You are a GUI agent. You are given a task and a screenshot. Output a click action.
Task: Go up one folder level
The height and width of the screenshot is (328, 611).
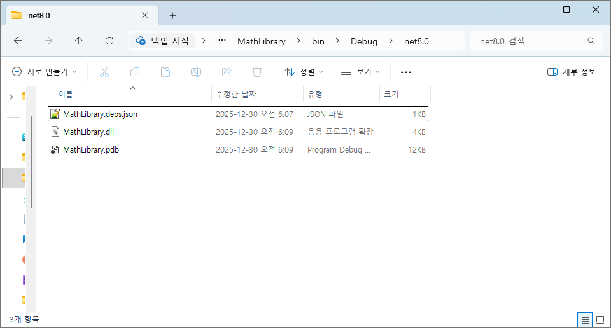pyautogui.click(x=78, y=41)
